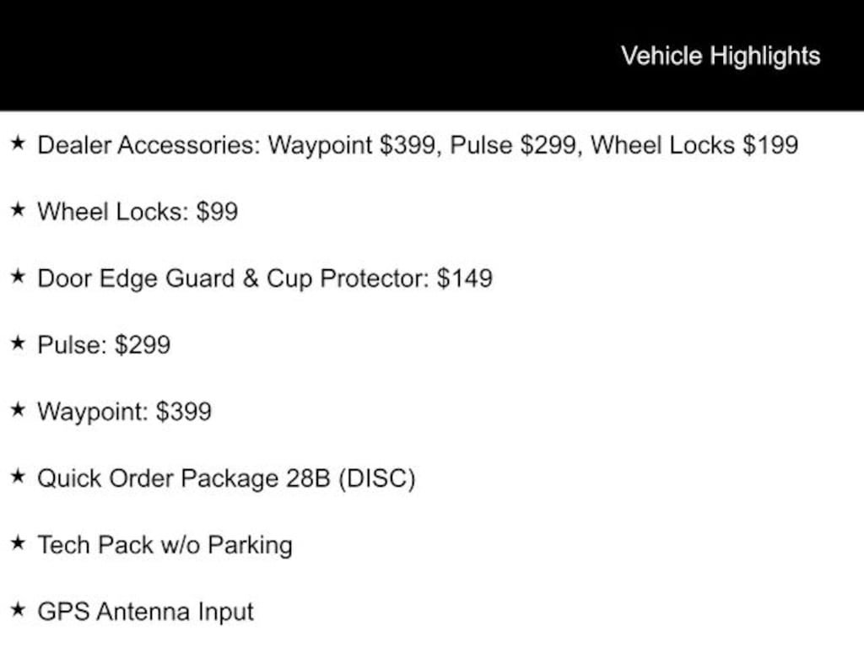Click the star next to Wheel Locks: $99
This screenshot has height=648, width=864.
[x=18, y=209]
